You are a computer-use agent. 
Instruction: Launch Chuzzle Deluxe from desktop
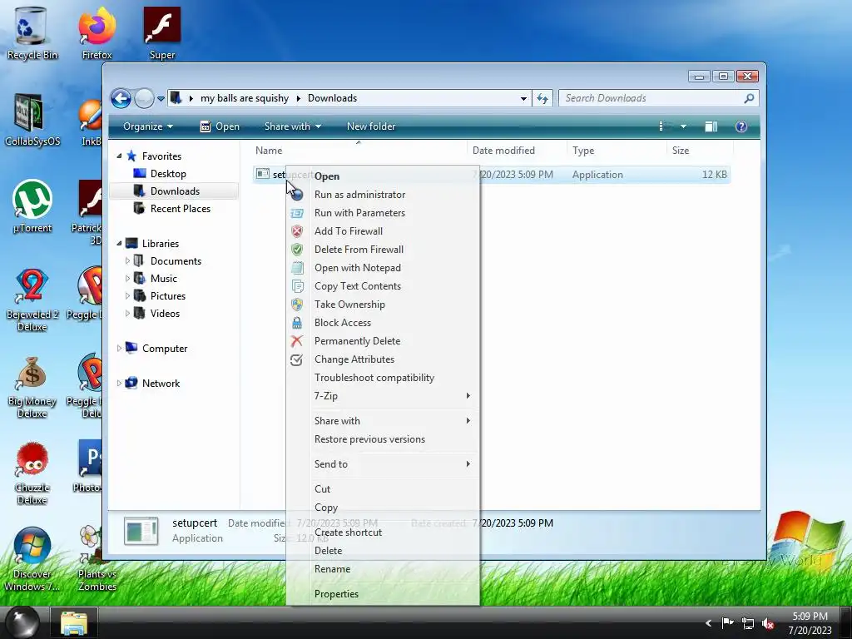point(32,473)
